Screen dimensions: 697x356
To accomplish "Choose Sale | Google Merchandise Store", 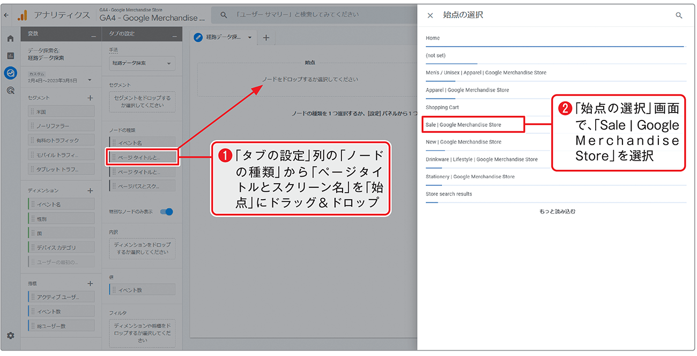I will click(473, 125).
